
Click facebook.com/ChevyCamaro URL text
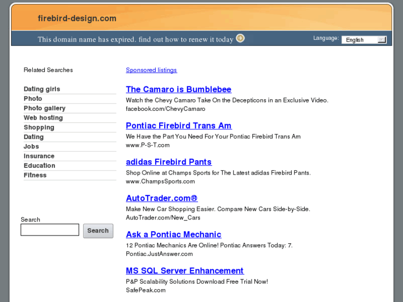[x=166, y=109]
